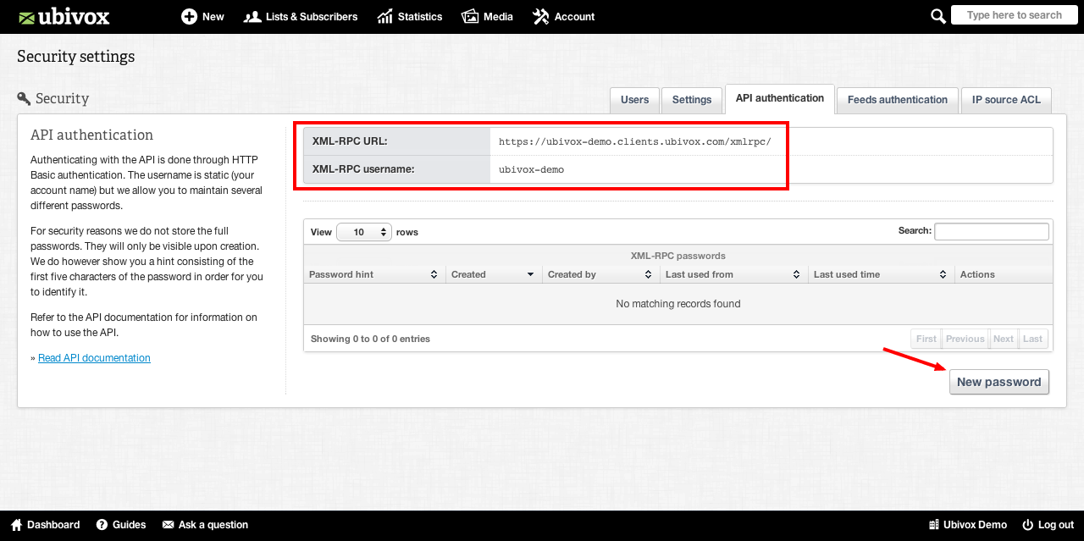Viewport: 1084px width, 541px height.
Task: Click the New password button
Action: coord(999,382)
